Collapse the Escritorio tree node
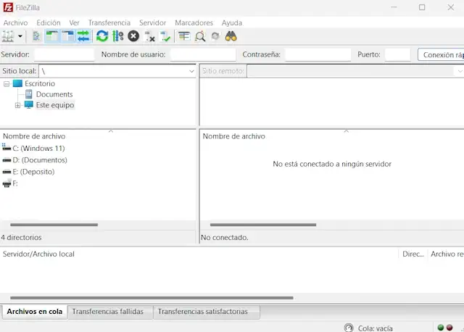Image resolution: width=464 pixels, height=332 pixels. [7, 84]
